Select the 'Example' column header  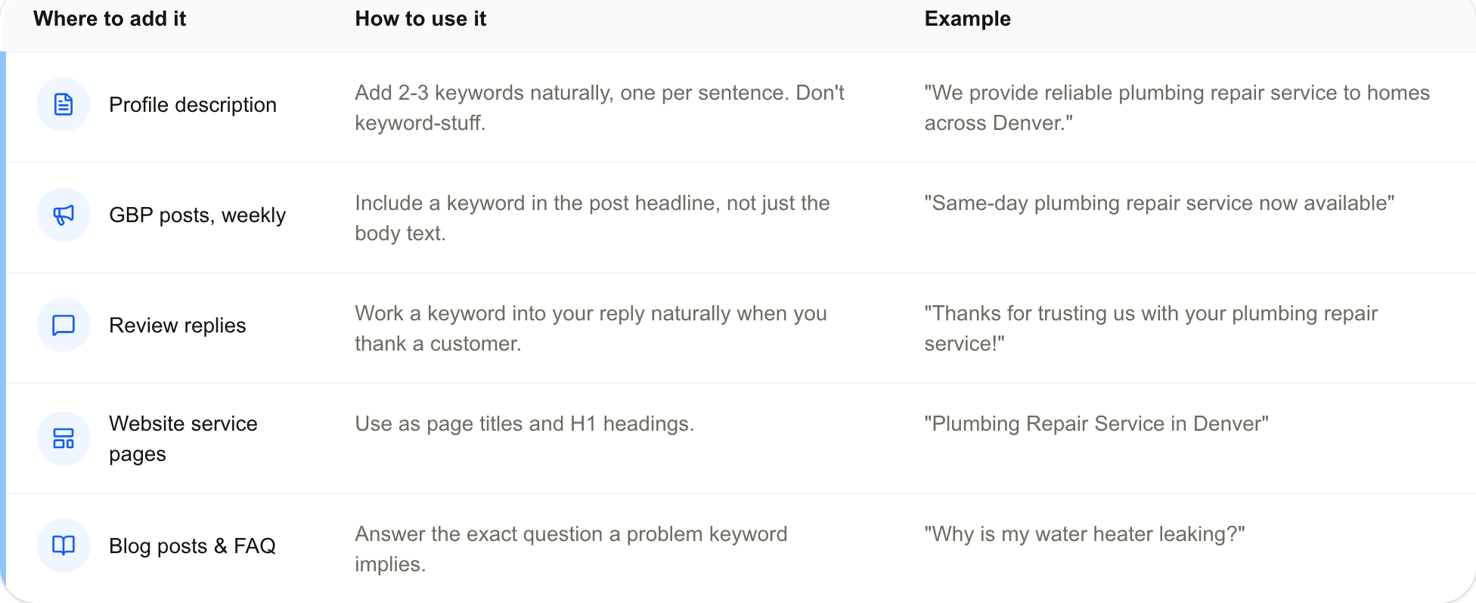(967, 19)
